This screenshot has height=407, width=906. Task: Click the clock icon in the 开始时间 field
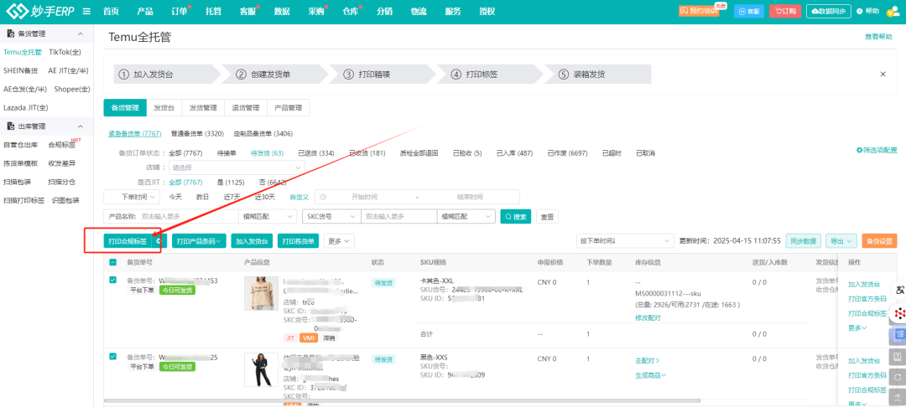coord(323,197)
